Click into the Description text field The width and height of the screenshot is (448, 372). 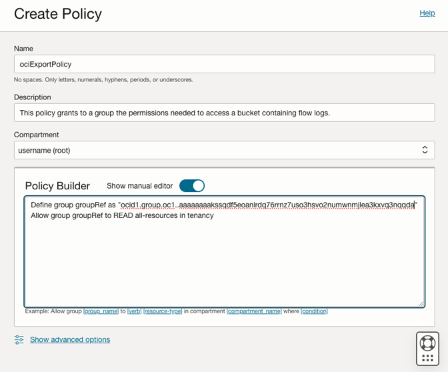coord(224,113)
